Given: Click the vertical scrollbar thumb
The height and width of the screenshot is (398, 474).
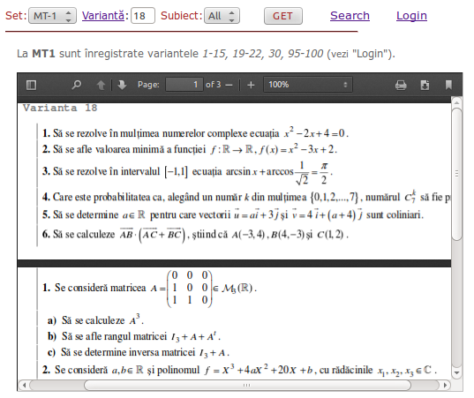Looking at the screenshot, I should [456, 174].
